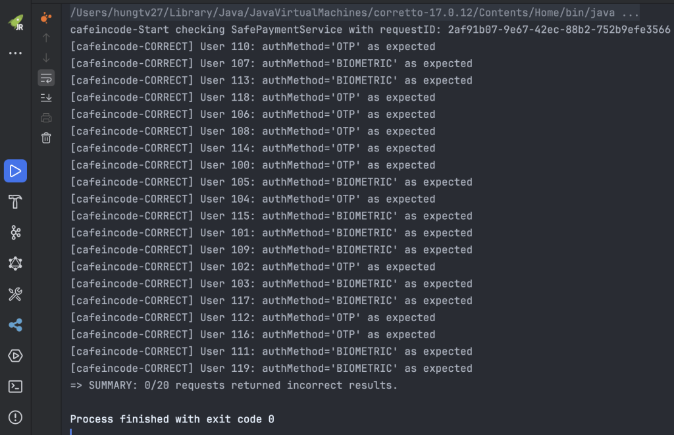Open the Terminal tool window
This screenshot has height=435, width=674.
point(16,386)
